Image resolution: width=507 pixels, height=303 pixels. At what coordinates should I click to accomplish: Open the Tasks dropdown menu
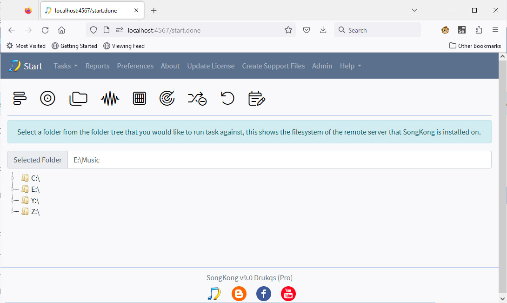pos(66,66)
